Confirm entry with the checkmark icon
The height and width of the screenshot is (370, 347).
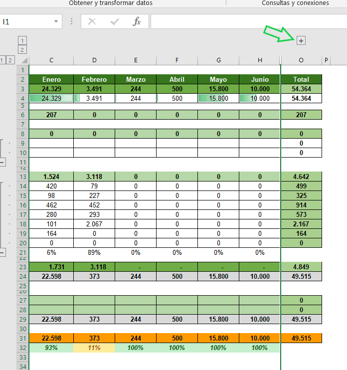click(x=115, y=22)
